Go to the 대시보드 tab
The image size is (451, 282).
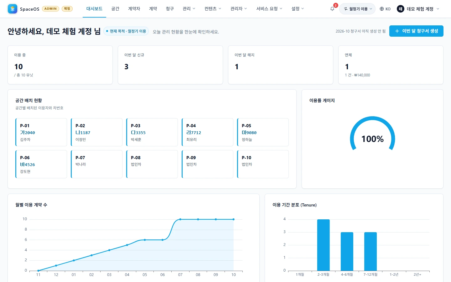click(94, 9)
